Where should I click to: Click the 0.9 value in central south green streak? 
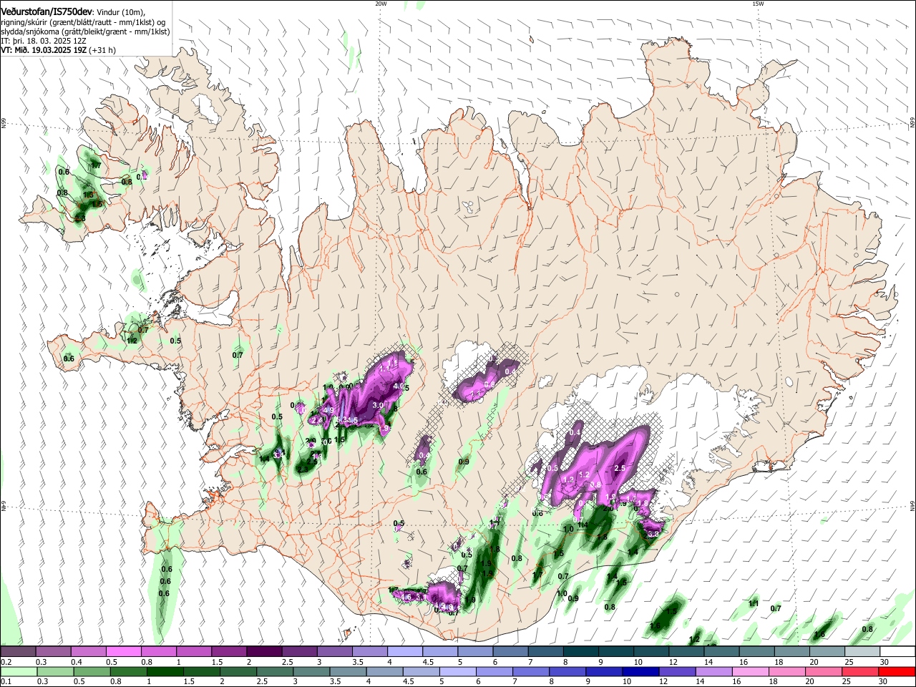pos(464,462)
